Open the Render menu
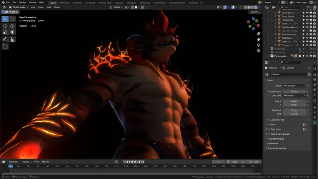 (22, 2)
